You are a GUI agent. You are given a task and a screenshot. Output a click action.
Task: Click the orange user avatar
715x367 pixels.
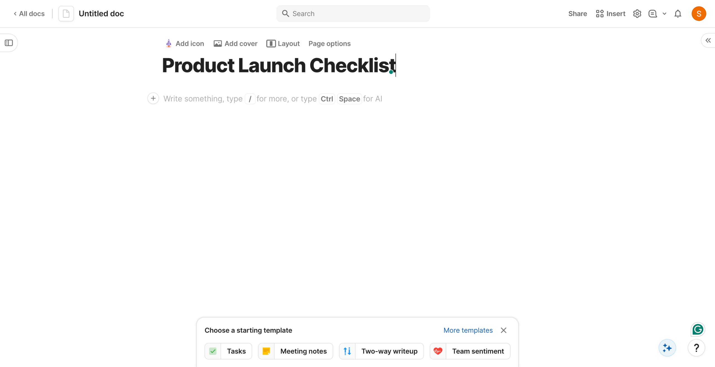point(699,14)
